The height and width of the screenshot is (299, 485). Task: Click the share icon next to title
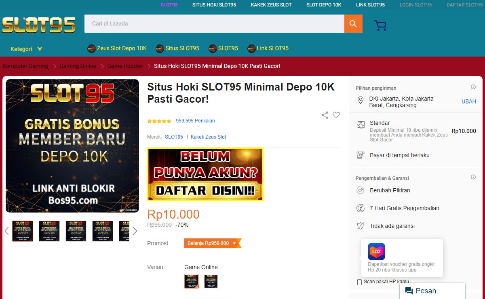coord(325,115)
